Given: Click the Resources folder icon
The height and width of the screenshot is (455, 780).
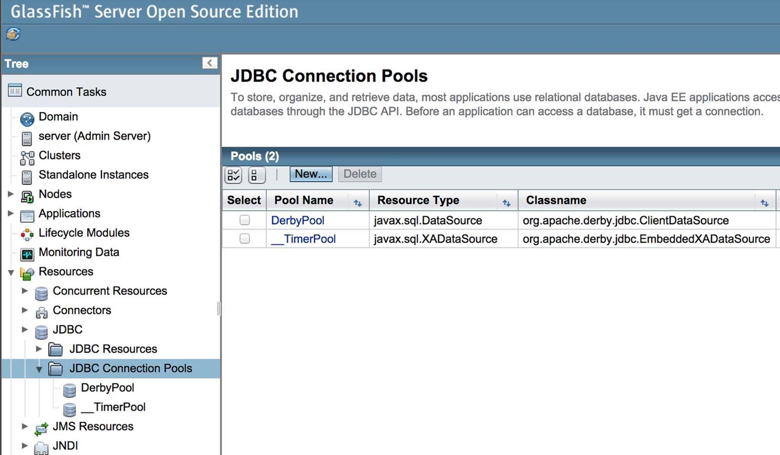Looking at the screenshot, I should click(27, 274).
